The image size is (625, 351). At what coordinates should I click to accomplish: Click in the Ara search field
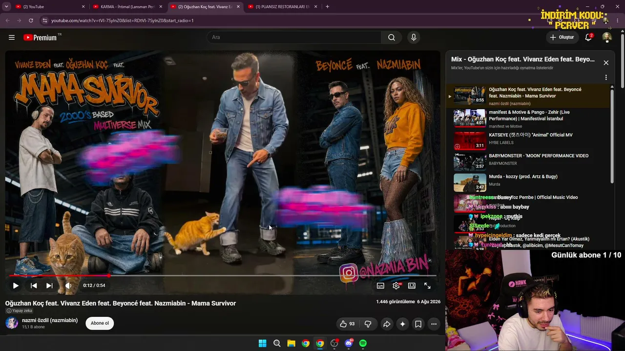(294, 38)
